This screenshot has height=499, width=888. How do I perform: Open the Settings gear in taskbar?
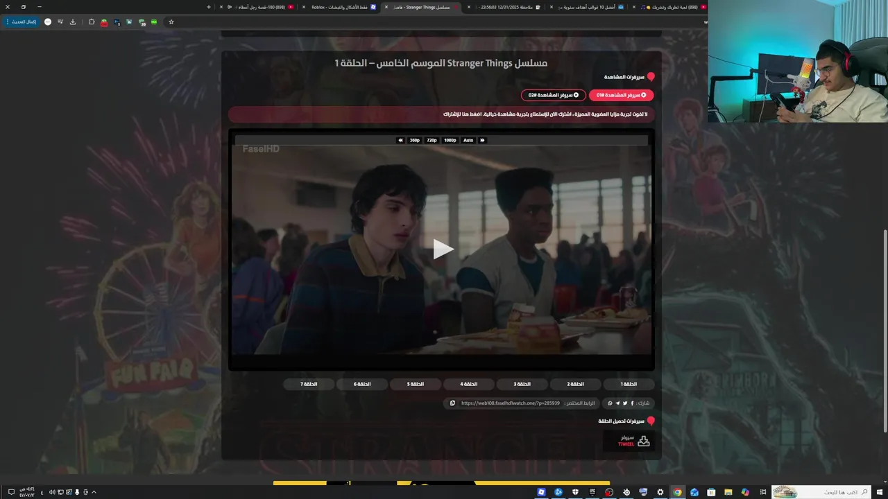(x=660, y=492)
